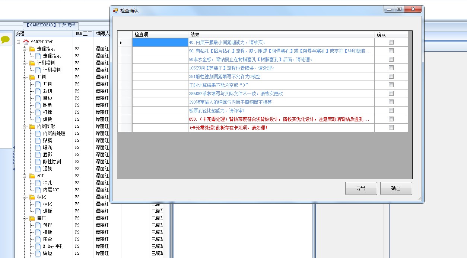Click the document icon next to 内层前处理
Image resolution: width=467 pixels, height=258 pixels.
[x=38, y=133]
